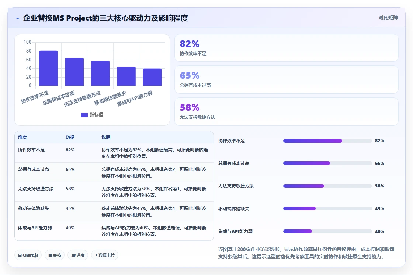Click the 40% value in table
Image resolution: width=413 pixels, height=275 pixels.
point(70,228)
